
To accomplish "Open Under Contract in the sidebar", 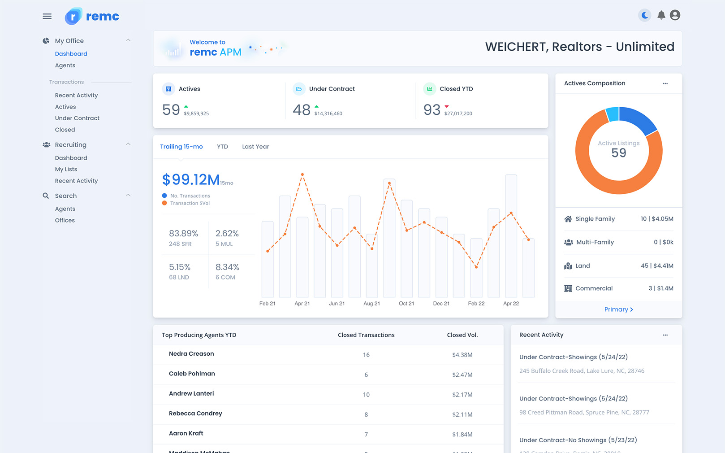I will 77,118.
